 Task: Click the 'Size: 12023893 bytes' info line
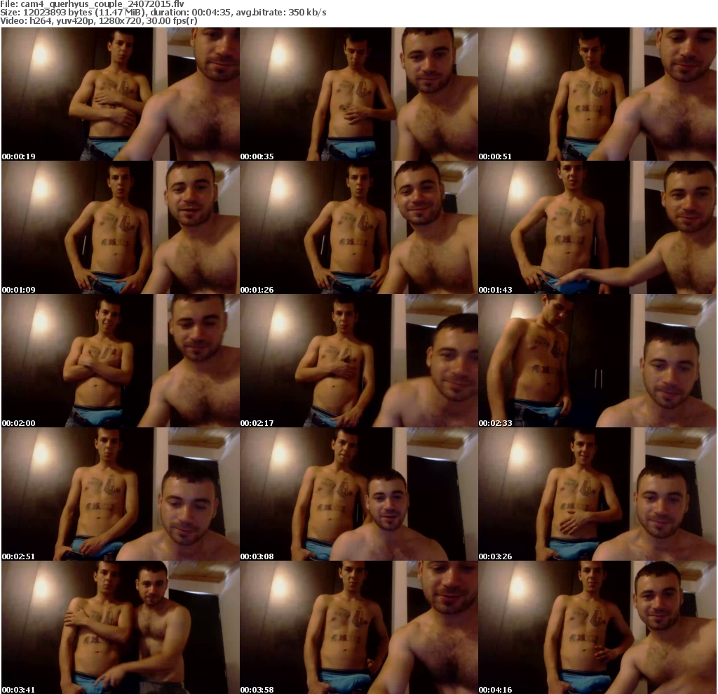point(163,13)
